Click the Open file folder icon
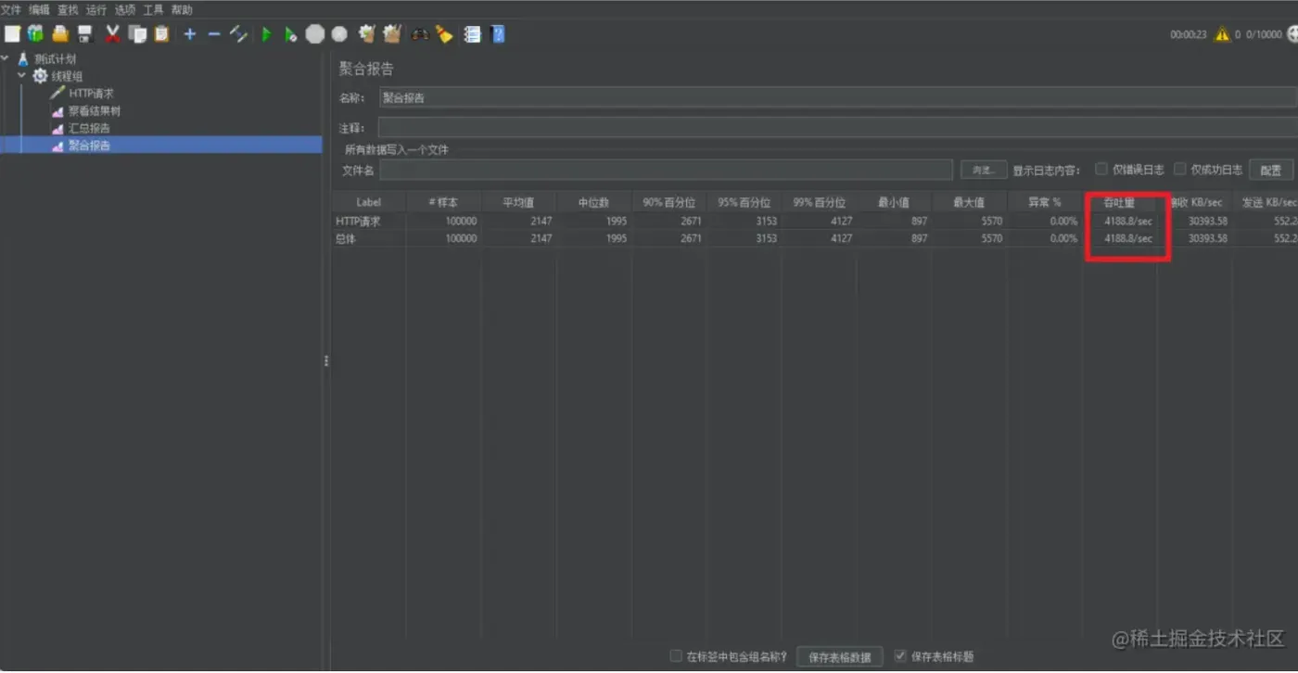Viewport: 1298px width, 673px height. click(60, 34)
